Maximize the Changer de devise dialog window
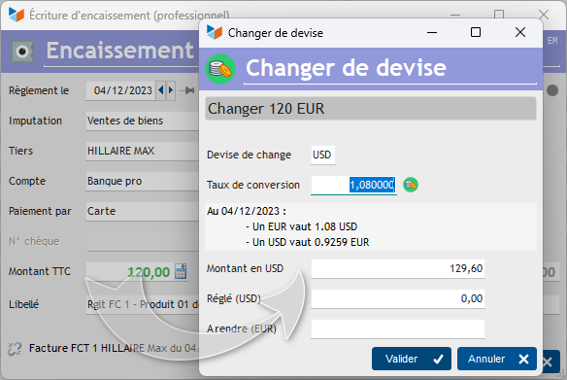The width and height of the screenshot is (567, 380). point(476,33)
